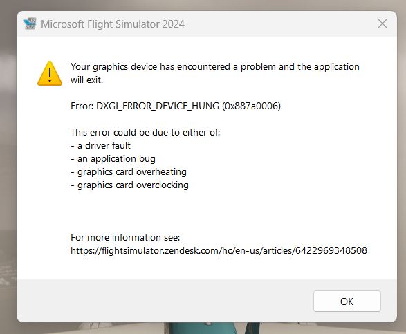Click the "a driver fault" list line

(x=100, y=145)
